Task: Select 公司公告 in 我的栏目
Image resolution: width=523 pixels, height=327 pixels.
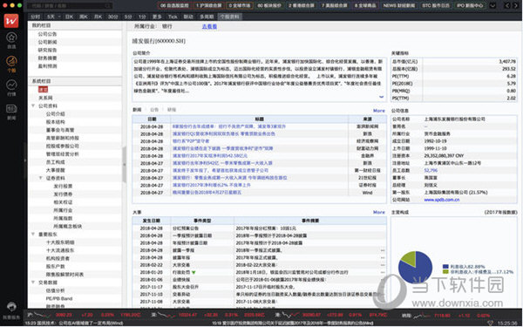Action: [47, 34]
